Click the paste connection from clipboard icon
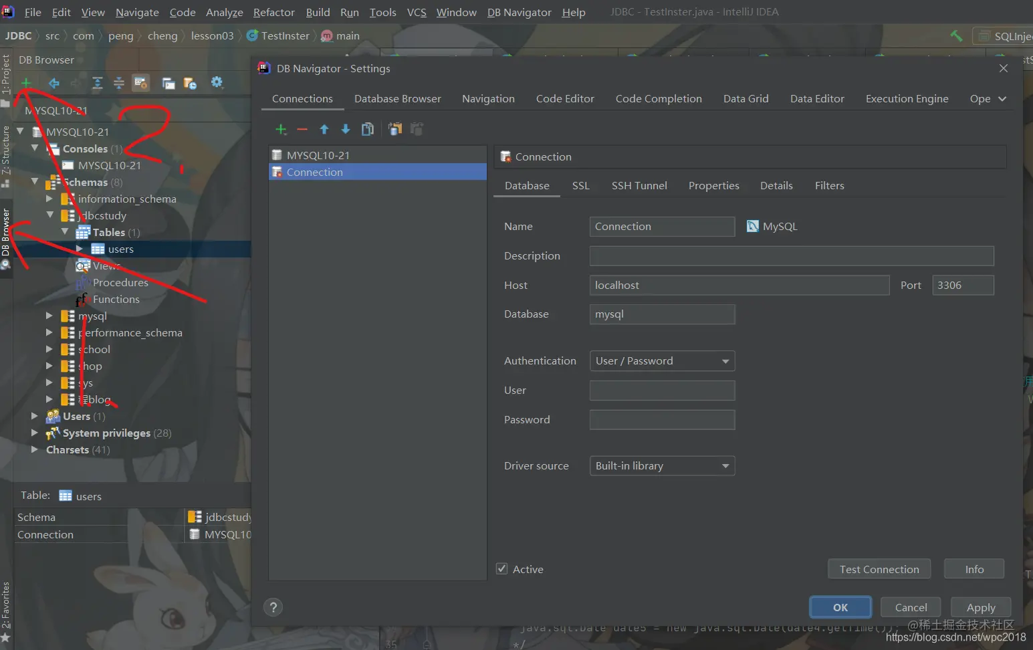The width and height of the screenshot is (1033, 650). click(x=395, y=129)
